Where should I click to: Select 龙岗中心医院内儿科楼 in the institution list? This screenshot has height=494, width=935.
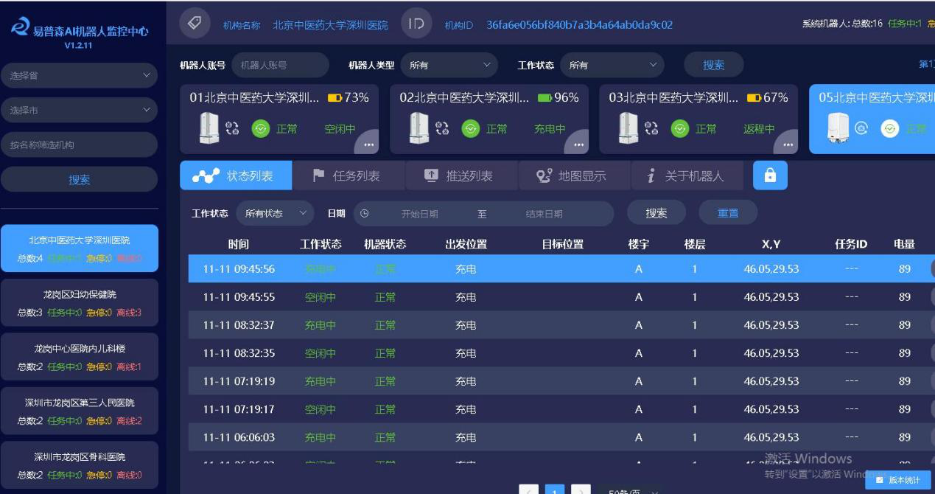coord(79,357)
